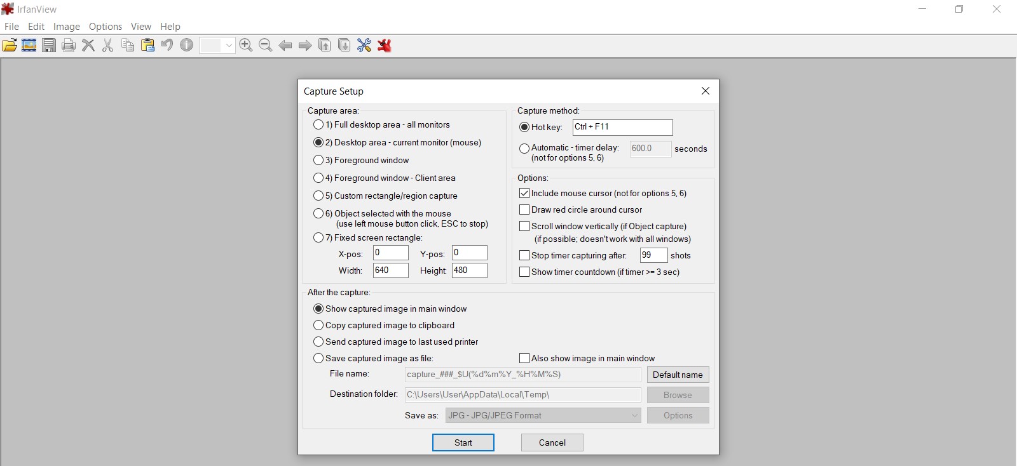Click the Default name button

pyautogui.click(x=678, y=375)
